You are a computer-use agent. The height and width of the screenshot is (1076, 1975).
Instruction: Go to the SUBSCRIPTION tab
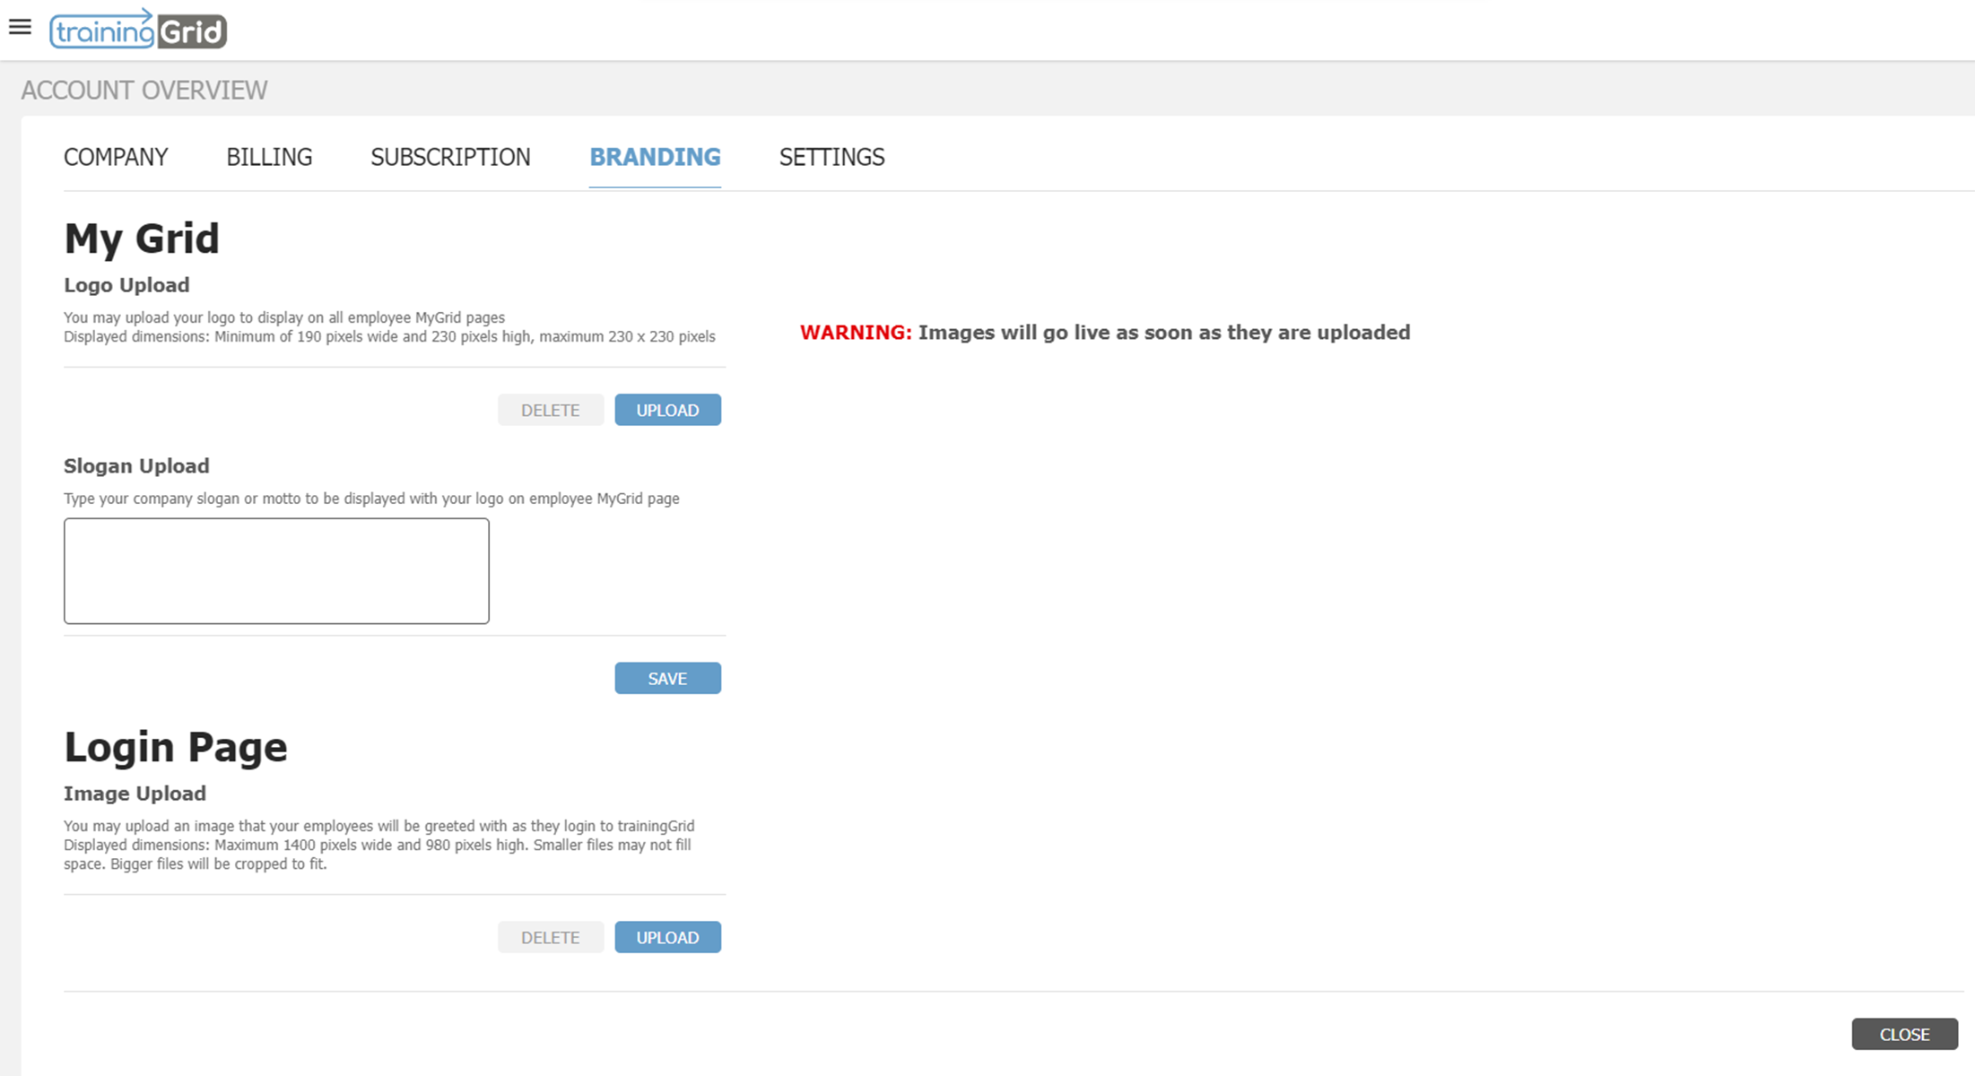(x=450, y=157)
